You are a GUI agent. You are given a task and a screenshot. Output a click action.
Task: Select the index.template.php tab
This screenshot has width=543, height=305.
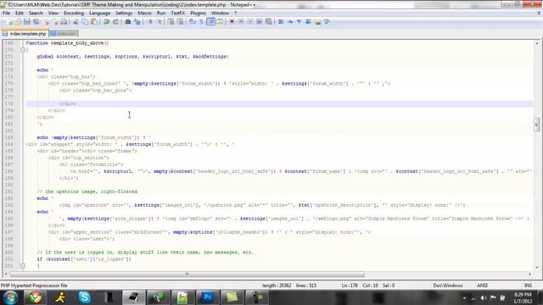(25, 34)
